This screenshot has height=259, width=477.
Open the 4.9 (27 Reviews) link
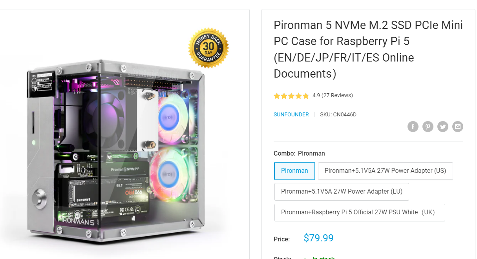click(x=333, y=96)
